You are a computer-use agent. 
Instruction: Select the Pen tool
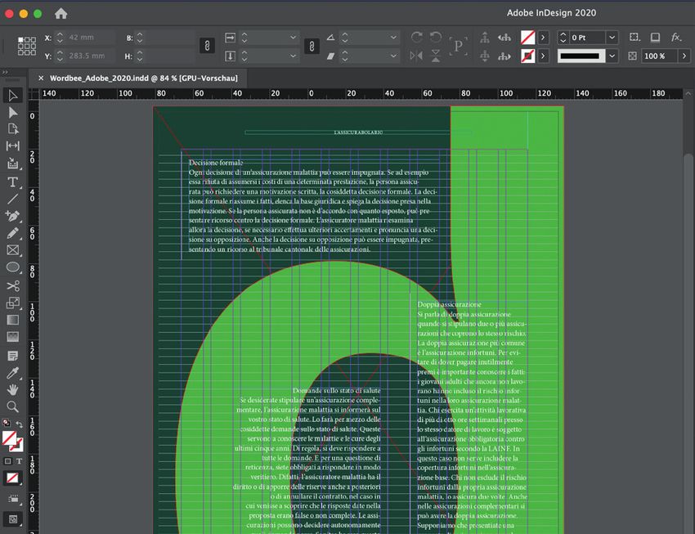13,216
